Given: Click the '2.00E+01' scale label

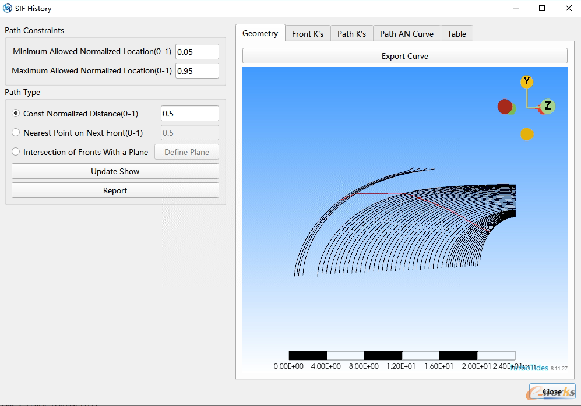Looking at the screenshot, I should coord(477,366).
